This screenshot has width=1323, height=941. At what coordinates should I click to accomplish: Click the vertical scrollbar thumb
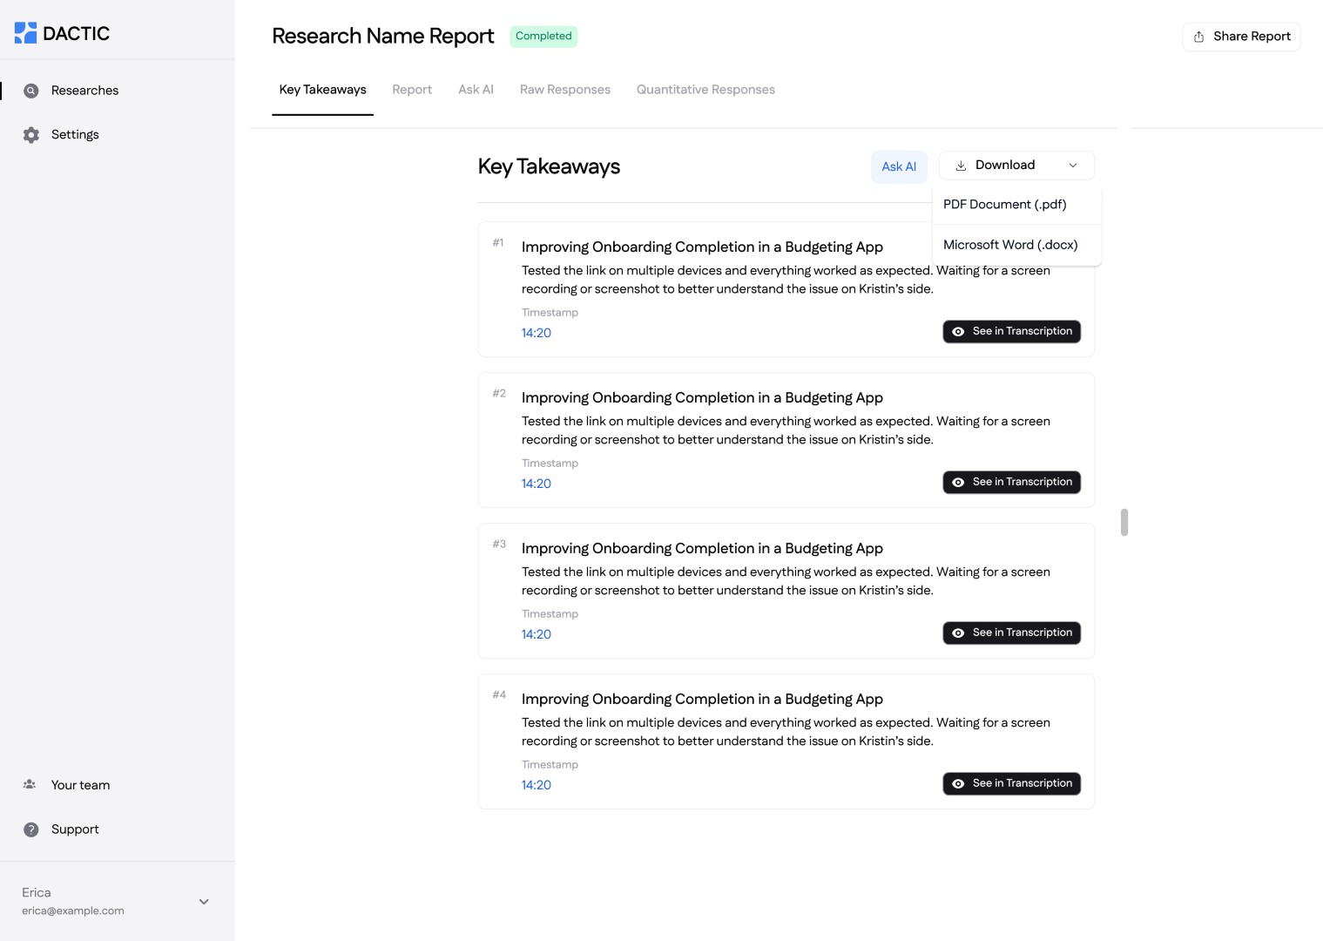coord(1124,523)
